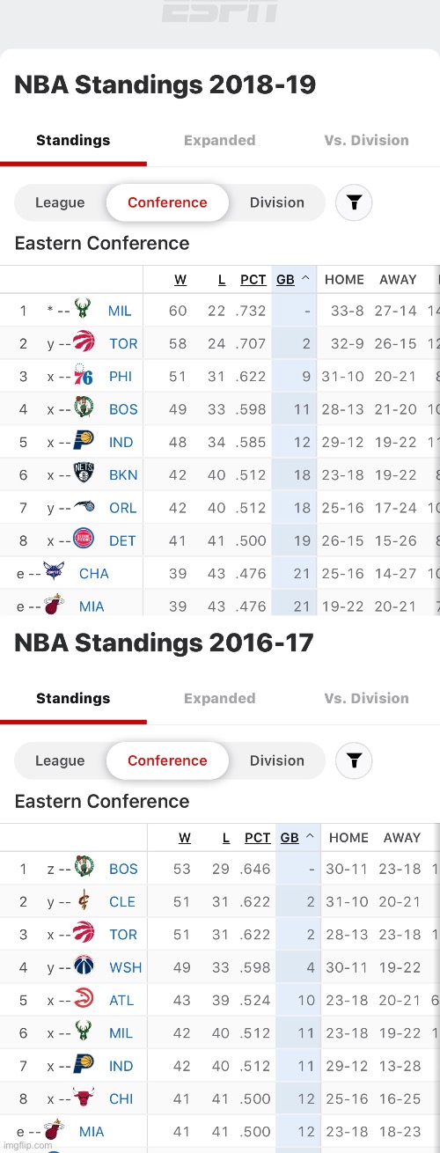Screen dimensions: 440x1153
Task: Tap the Cleveland Cavaliers logo in 2016-17 table
Action: click(84, 901)
